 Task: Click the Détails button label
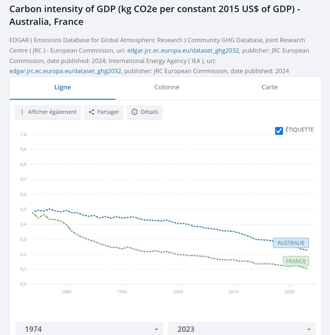[x=149, y=112]
